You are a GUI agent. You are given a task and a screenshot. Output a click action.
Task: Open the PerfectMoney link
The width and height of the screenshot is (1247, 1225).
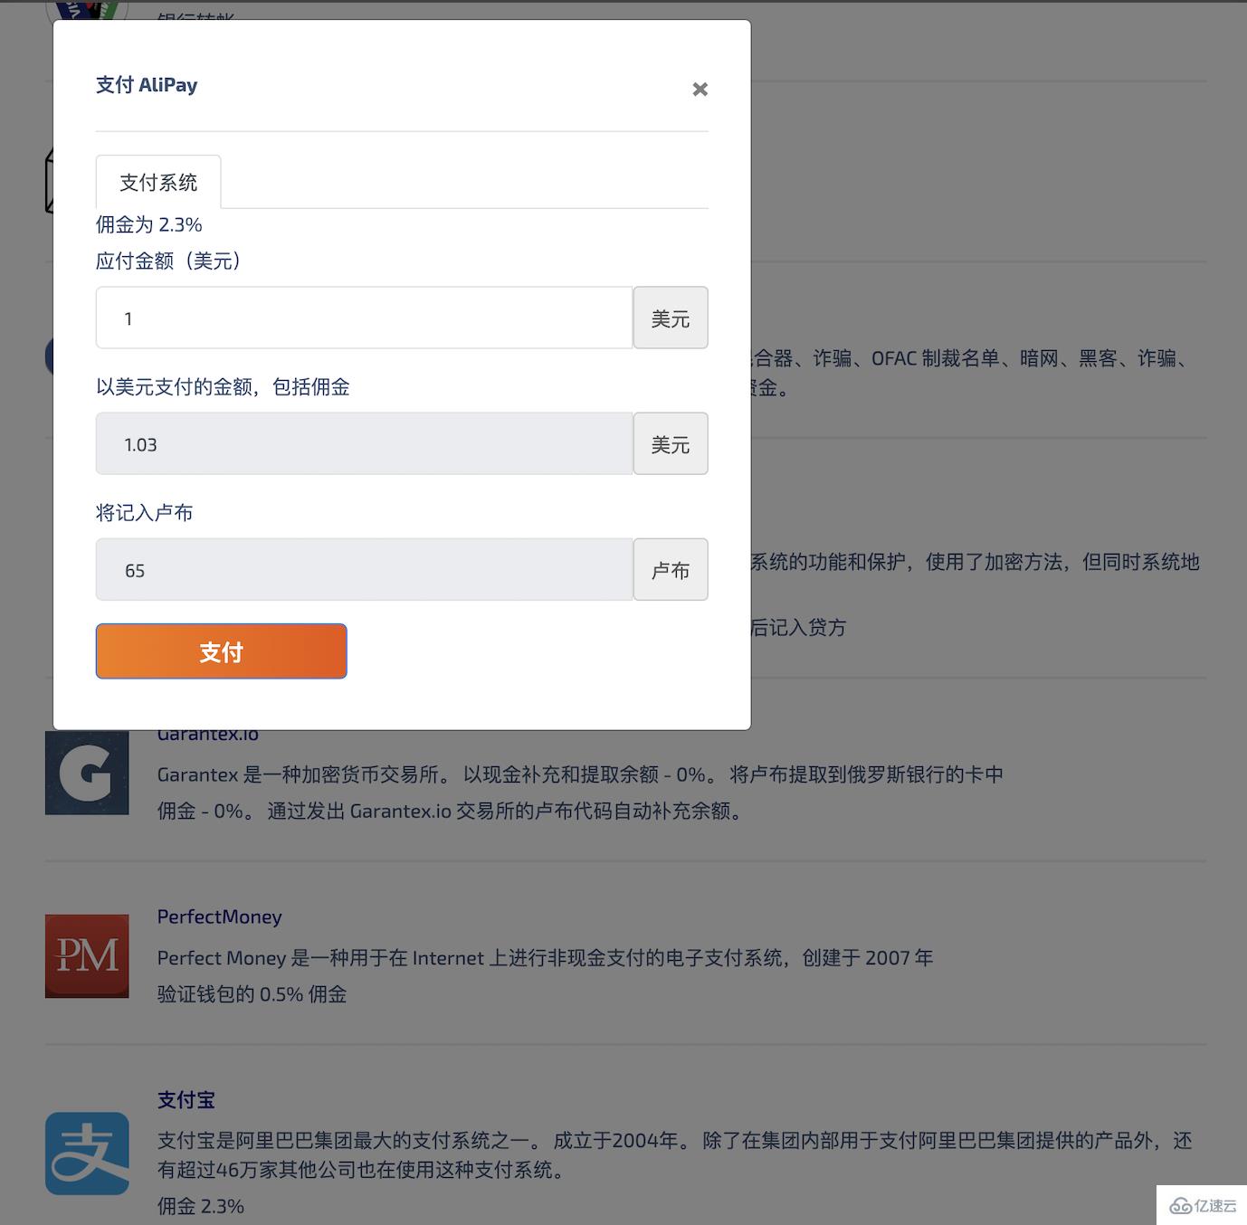click(x=219, y=916)
